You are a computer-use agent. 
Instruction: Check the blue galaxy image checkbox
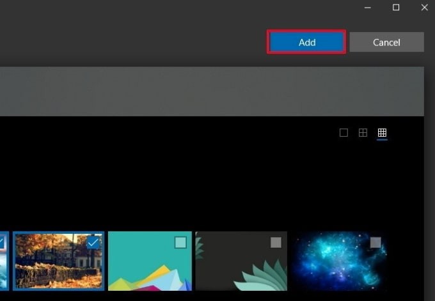[x=376, y=242]
